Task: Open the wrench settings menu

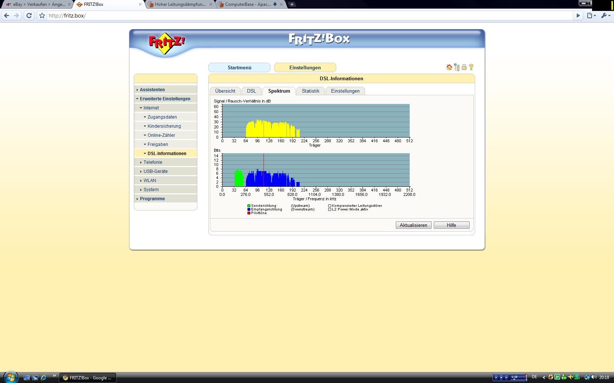Action: pos(605,16)
